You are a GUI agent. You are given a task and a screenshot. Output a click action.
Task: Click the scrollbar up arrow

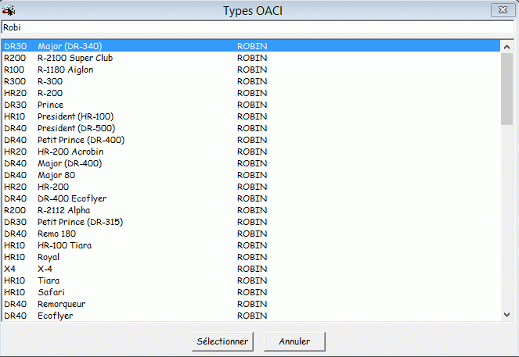coord(506,47)
